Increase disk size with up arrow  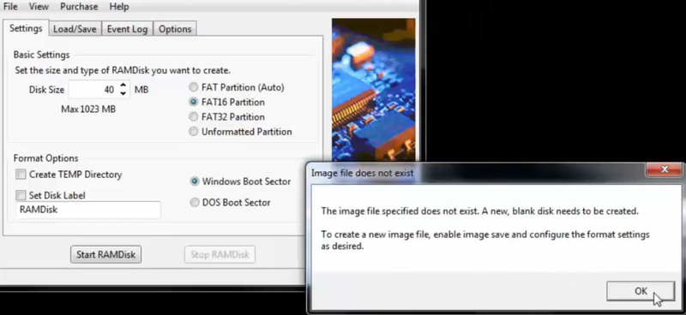[x=123, y=86]
